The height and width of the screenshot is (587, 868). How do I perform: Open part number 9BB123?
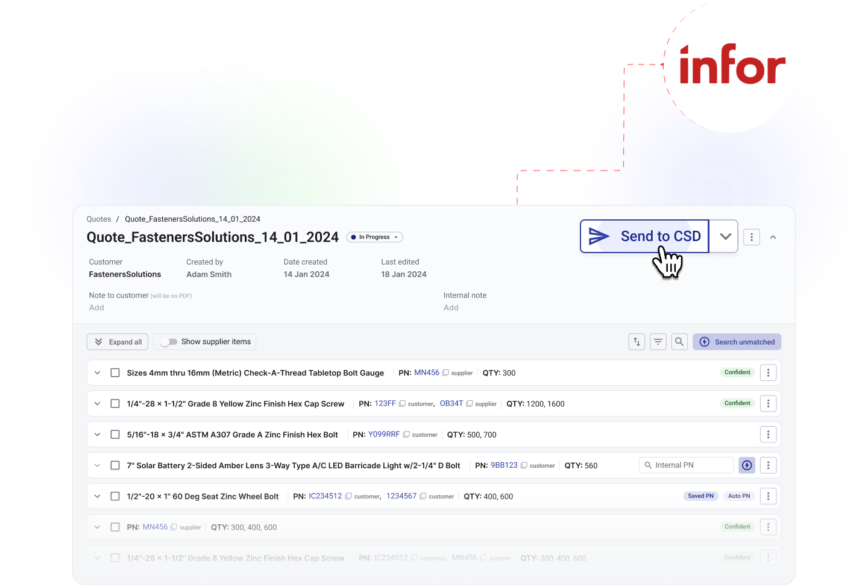[x=504, y=465]
